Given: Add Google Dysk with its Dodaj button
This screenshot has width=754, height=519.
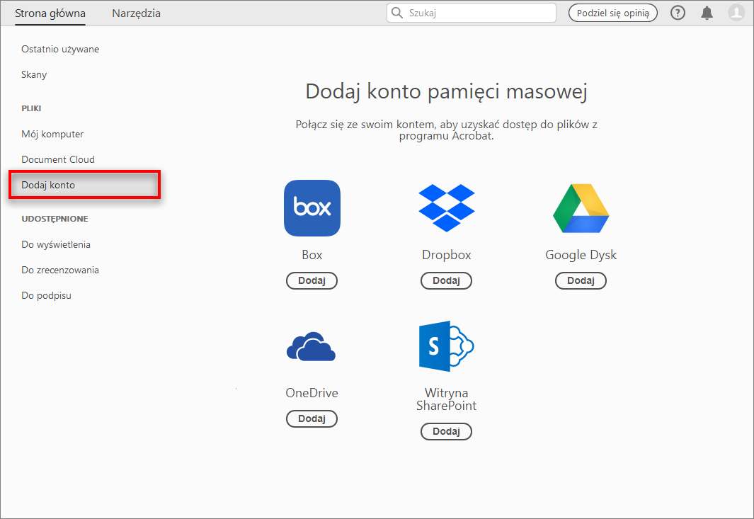Looking at the screenshot, I should [x=581, y=281].
